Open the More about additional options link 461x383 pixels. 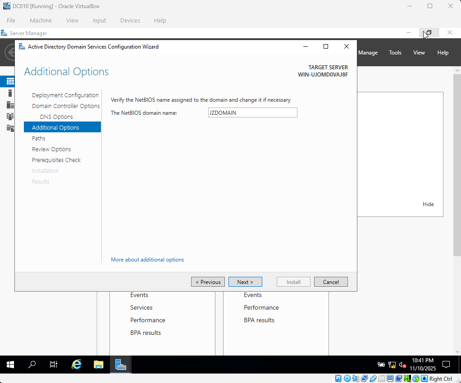pos(147,260)
